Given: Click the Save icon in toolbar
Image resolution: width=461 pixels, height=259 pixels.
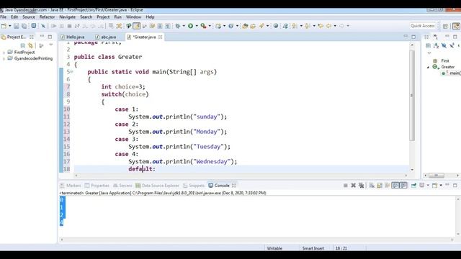Looking at the screenshot, I should [17, 26].
